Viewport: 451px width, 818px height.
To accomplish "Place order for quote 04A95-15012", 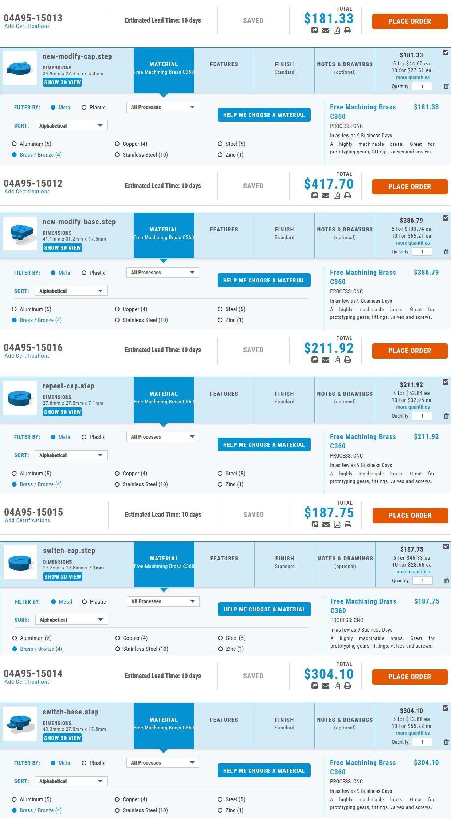I will click(x=410, y=187).
